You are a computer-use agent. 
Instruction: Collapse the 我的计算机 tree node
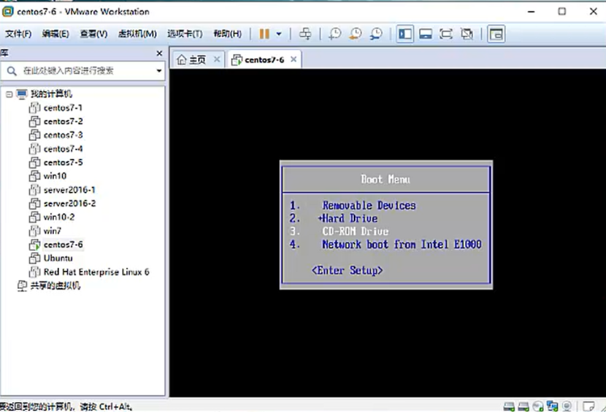[9, 94]
